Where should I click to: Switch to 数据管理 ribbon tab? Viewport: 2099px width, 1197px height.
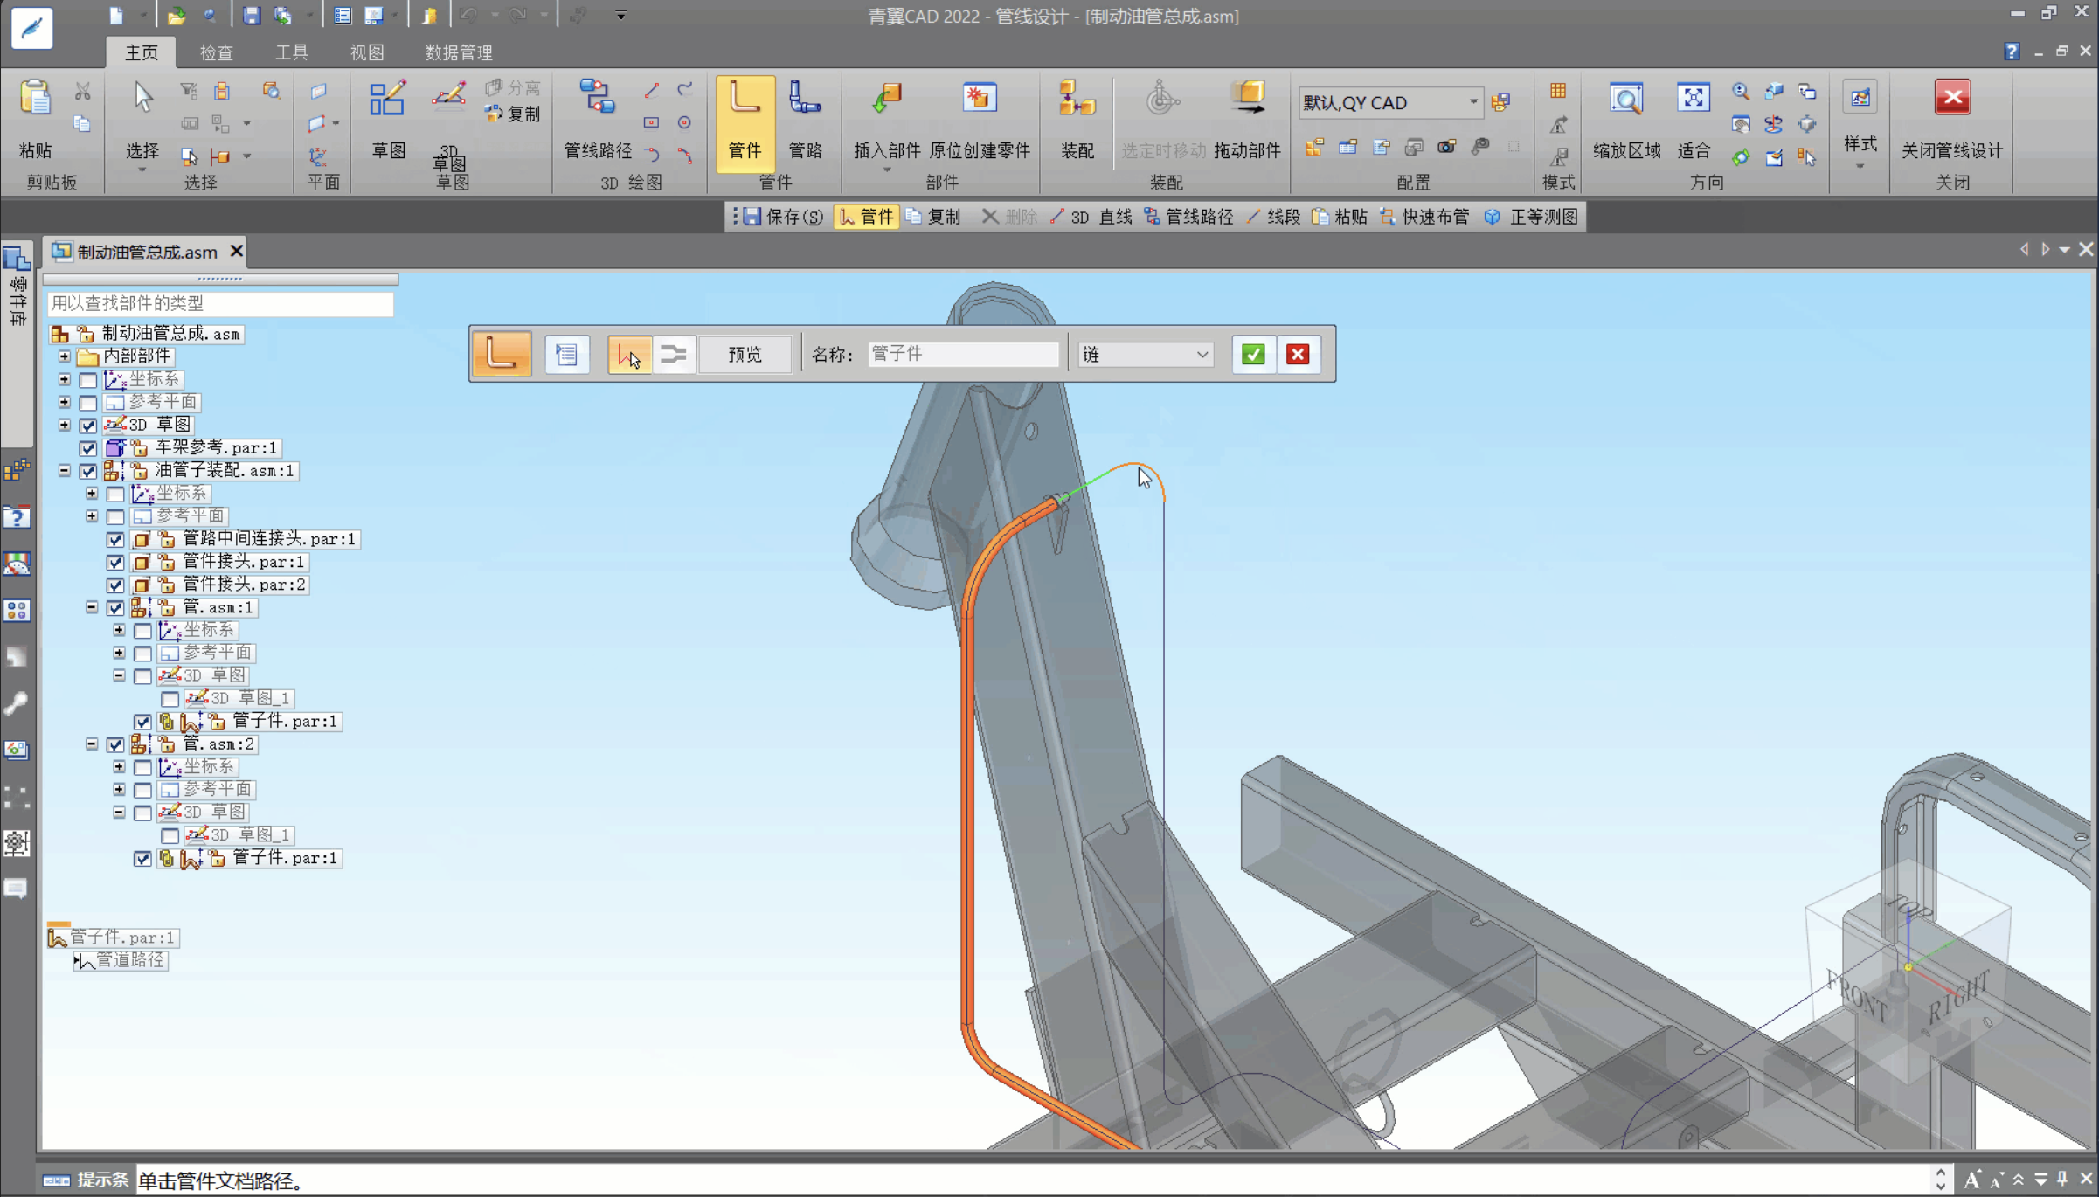click(459, 52)
